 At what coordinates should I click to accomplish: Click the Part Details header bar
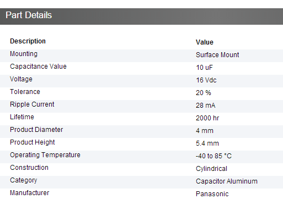point(141,16)
